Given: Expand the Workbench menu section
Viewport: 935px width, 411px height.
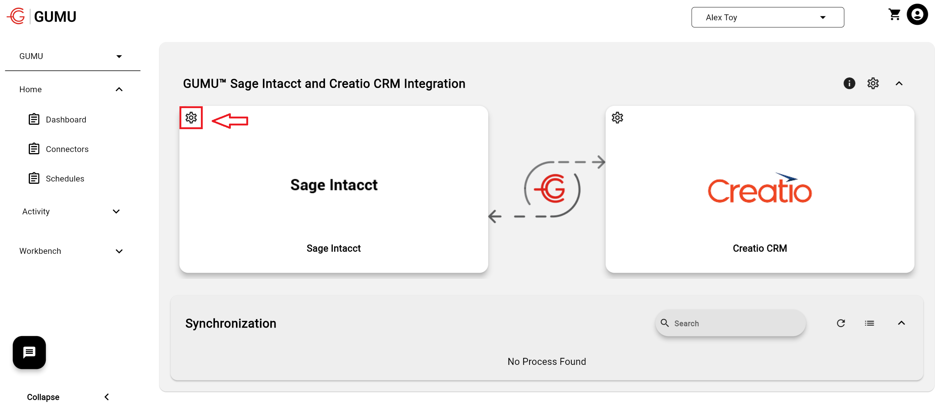Looking at the screenshot, I should [x=119, y=251].
